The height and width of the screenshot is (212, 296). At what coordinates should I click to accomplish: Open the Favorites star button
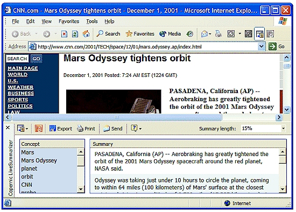click(x=140, y=34)
